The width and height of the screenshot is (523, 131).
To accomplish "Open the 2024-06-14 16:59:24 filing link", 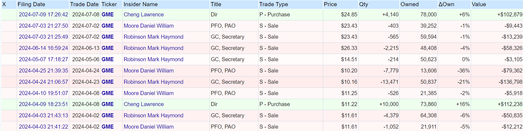I will click(43, 48).
